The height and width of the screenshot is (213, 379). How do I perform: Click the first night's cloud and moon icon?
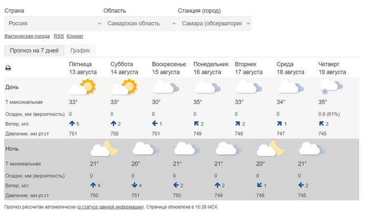coord(104,148)
